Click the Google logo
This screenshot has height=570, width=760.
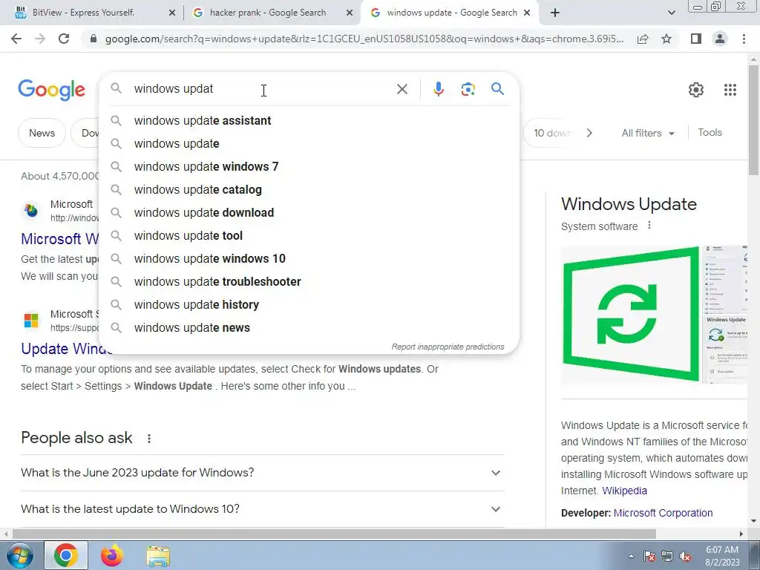click(51, 90)
